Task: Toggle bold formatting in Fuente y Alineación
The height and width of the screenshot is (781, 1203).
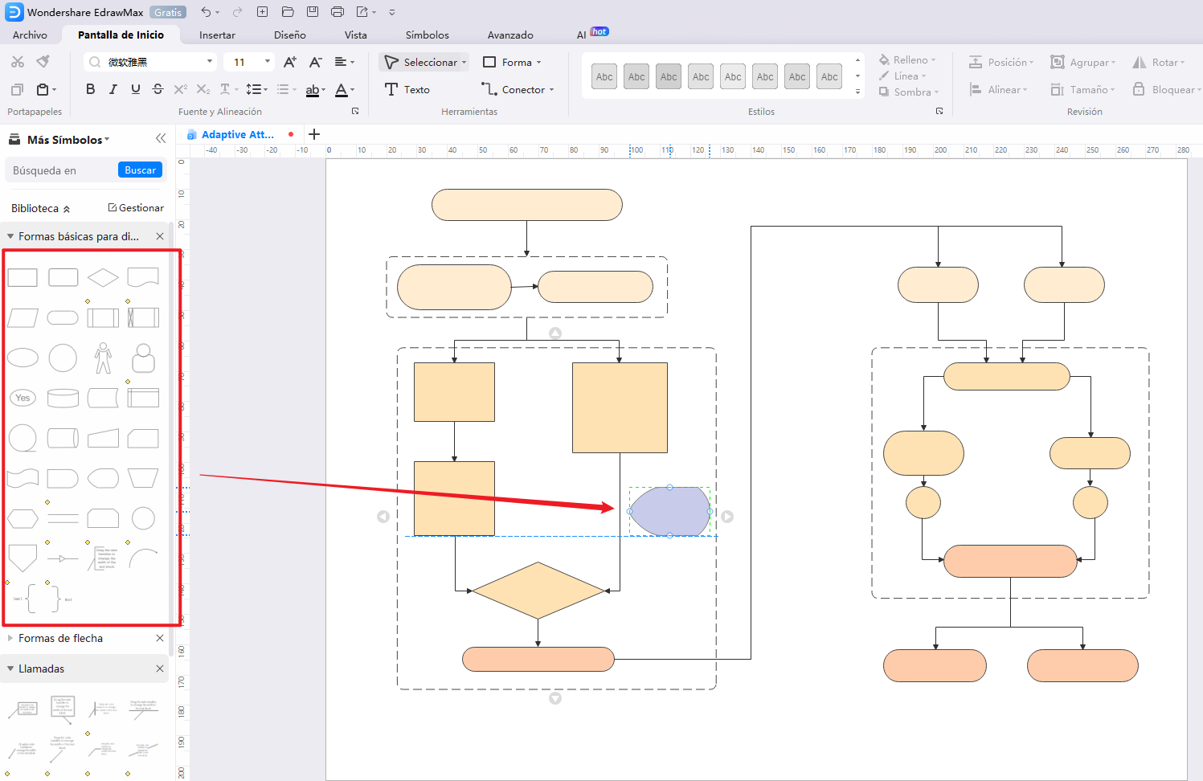Action: coord(90,89)
